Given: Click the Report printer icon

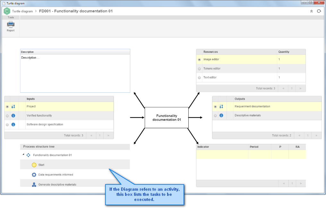Looking at the screenshot, I should pos(11,24).
